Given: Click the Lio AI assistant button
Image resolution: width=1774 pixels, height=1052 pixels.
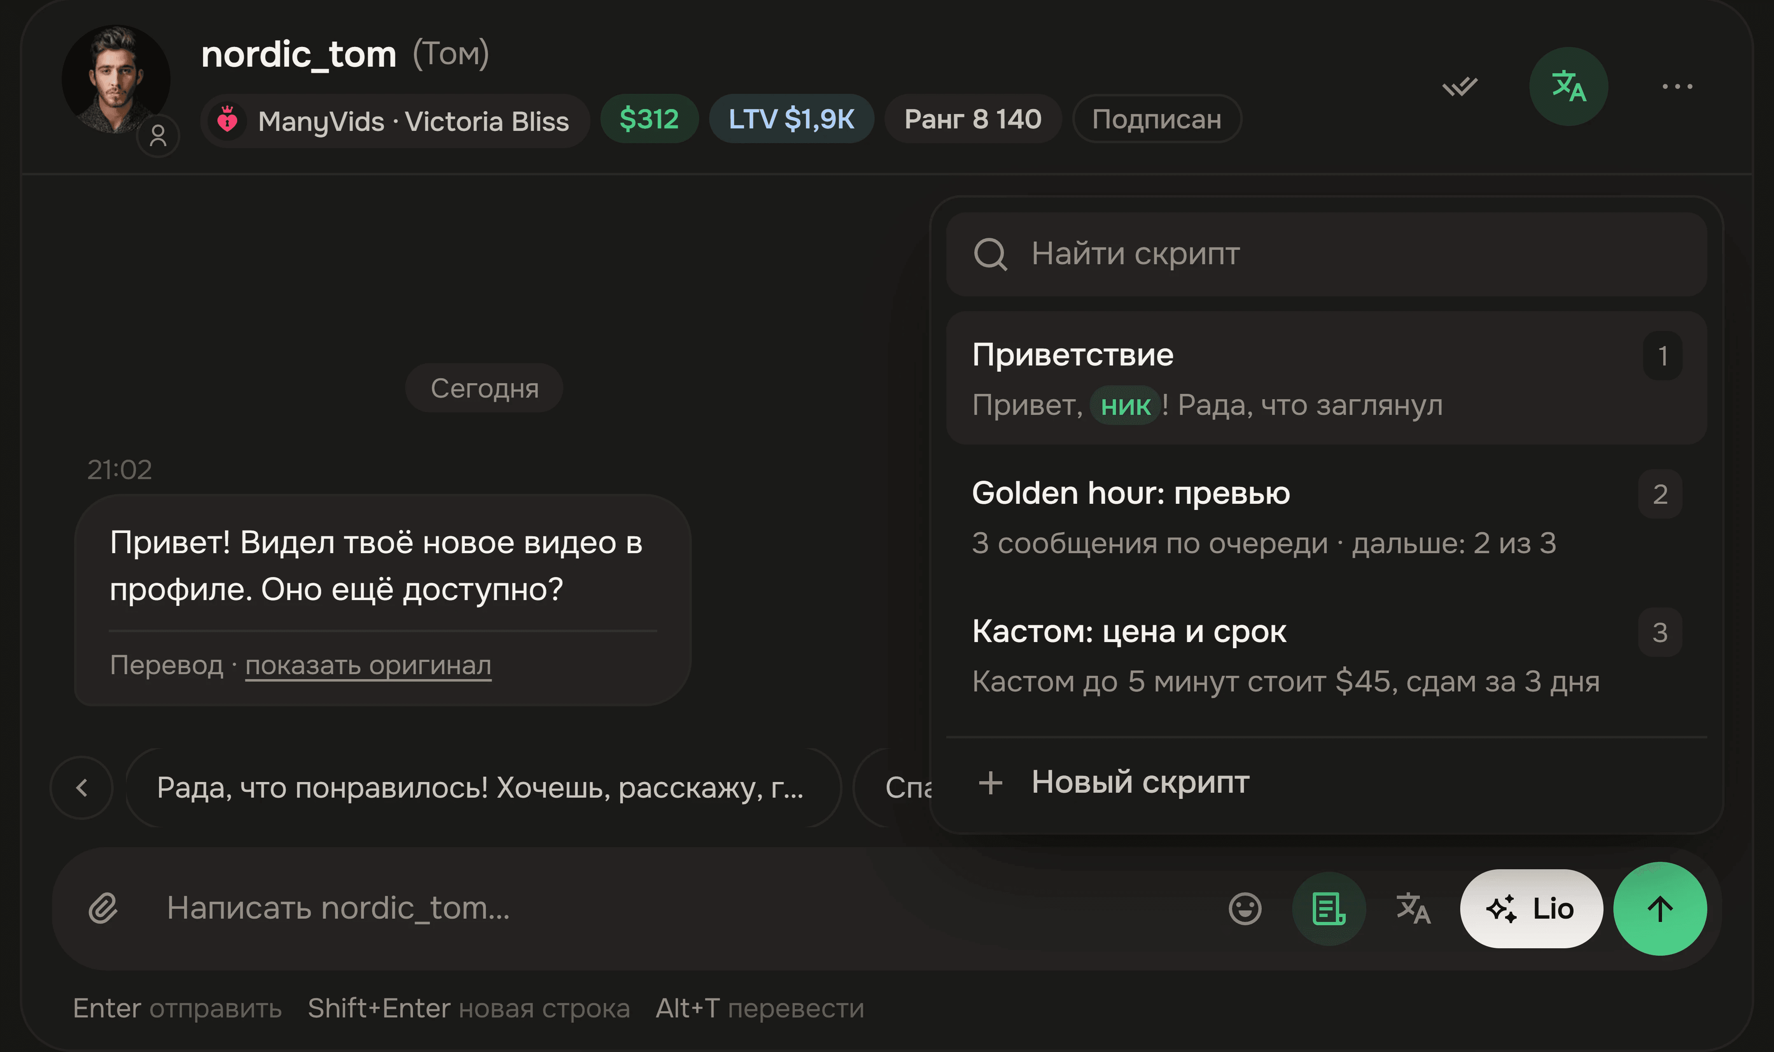Looking at the screenshot, I should [1531, 909].
